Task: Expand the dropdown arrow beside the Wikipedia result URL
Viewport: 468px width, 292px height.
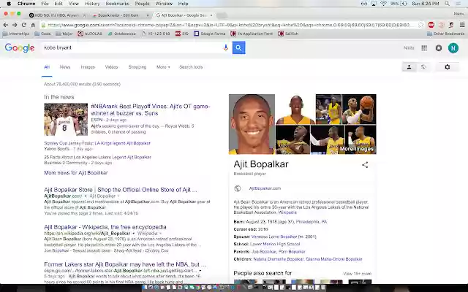Action: tap(134, 234)
